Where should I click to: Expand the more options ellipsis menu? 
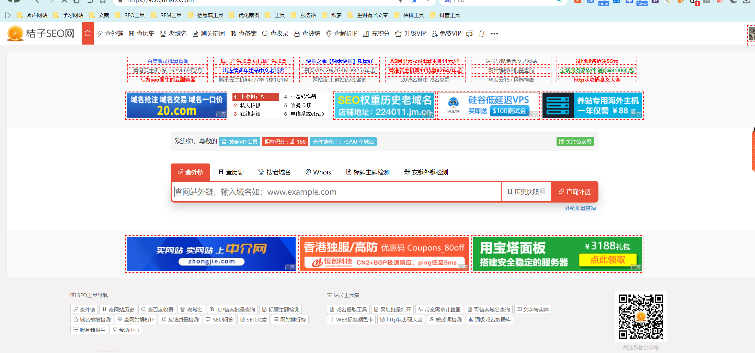tap(494, 34)
